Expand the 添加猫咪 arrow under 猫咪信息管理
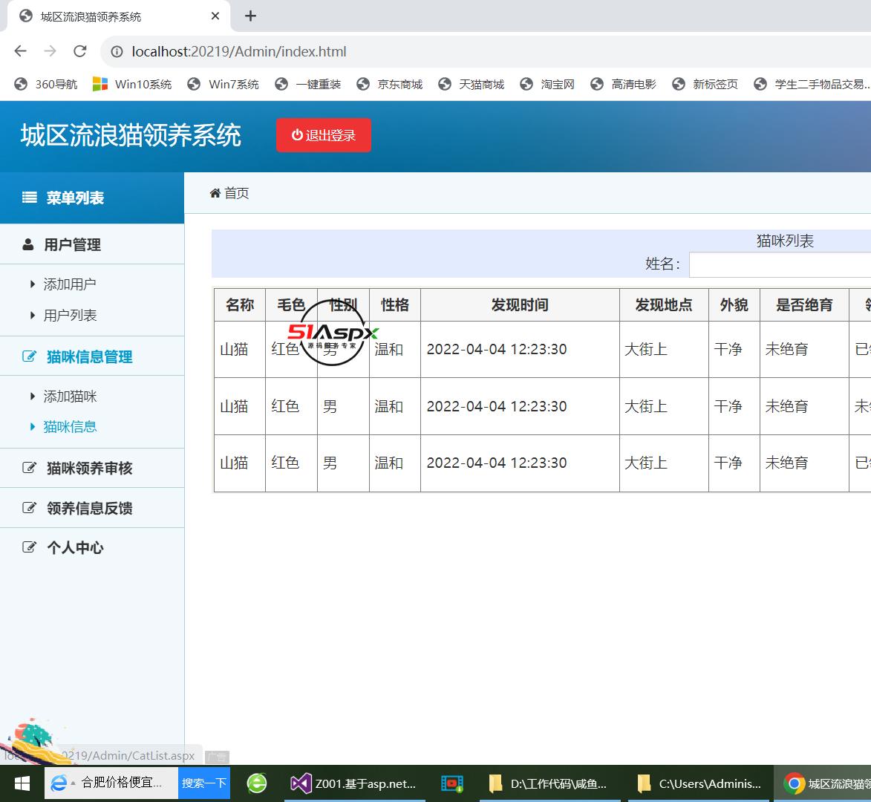The width and height of the screenshot is (871, 802). (x=31, y=396)
